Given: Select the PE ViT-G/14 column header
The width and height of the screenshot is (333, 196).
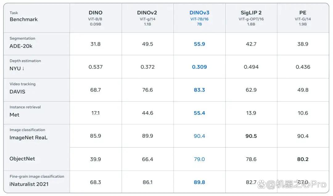Looking at the screenshot, I should pyautogui.click(x=303, y=18).
